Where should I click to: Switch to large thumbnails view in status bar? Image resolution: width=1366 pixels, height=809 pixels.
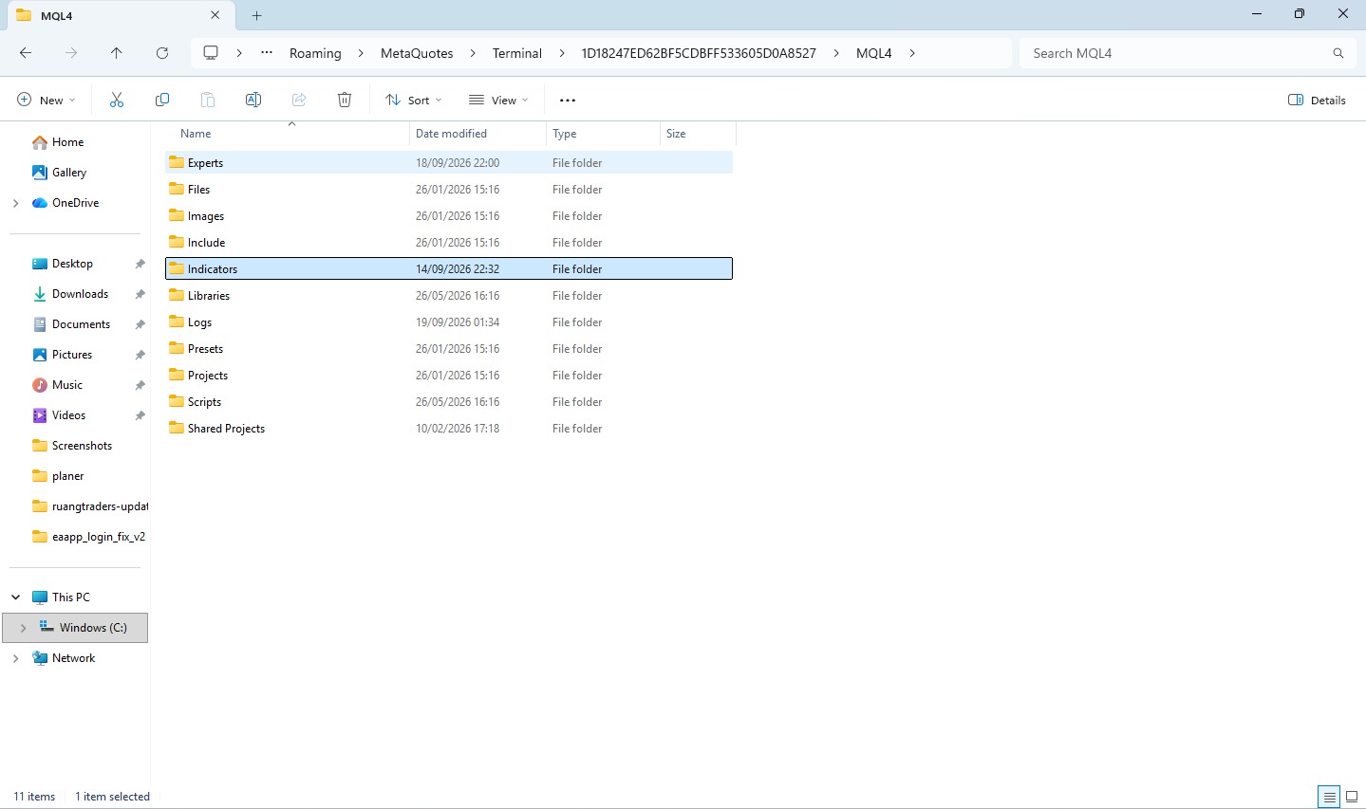[1352, 797]
